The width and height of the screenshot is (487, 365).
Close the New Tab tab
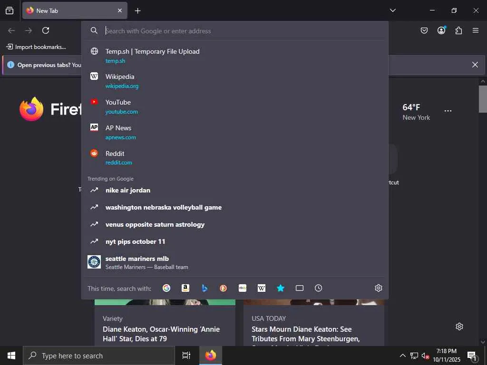pyautogui.click(x=120, y=10)
